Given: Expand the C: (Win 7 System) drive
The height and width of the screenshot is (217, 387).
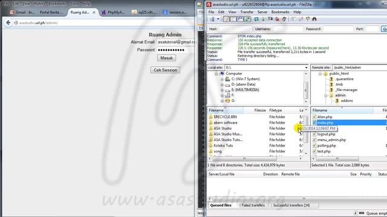Looking at the screenshot, I should click(222, 79).
